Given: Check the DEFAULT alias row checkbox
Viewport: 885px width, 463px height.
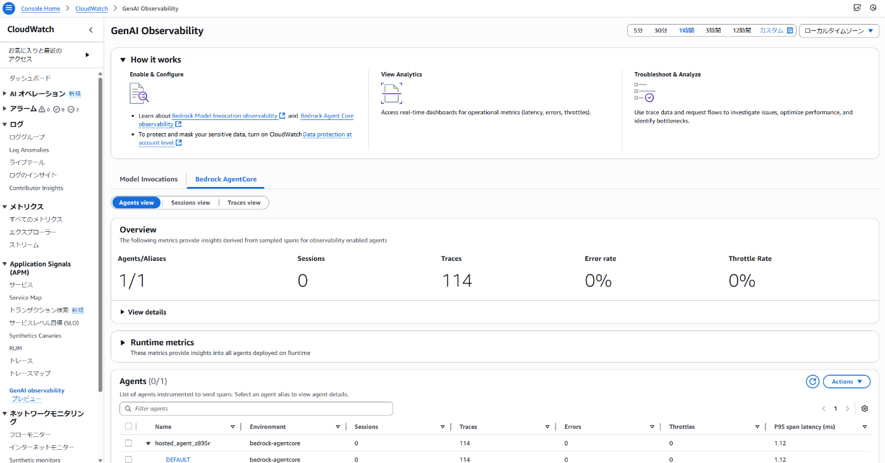Looking at the screenshot, I should coord(129,459).
